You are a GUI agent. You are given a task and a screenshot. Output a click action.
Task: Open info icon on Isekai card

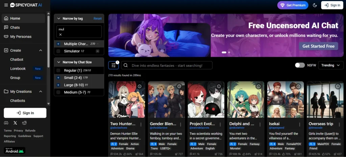pyautogui.click(x=298, y=86)
